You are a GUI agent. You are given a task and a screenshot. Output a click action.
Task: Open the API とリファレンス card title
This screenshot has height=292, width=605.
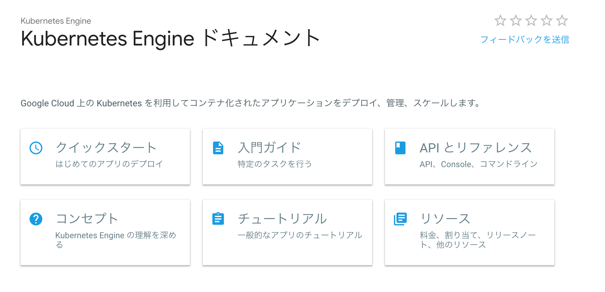(476, 148)
